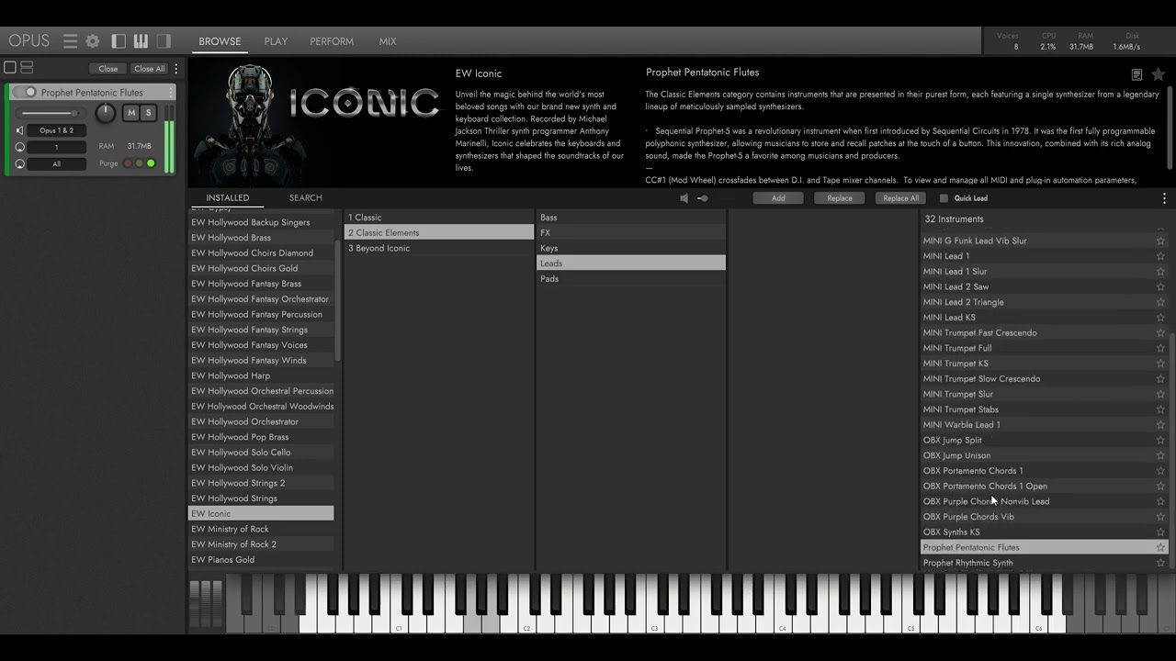
Task: Enable the Quick Load checkbox
Action: coord(944,198)
